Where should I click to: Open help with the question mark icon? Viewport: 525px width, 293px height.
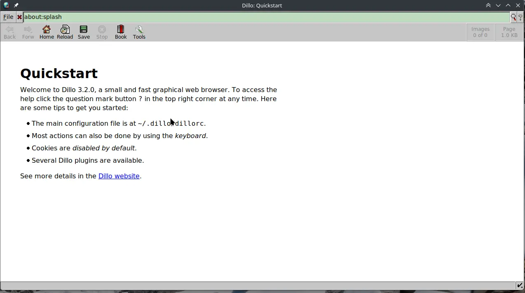520,17
